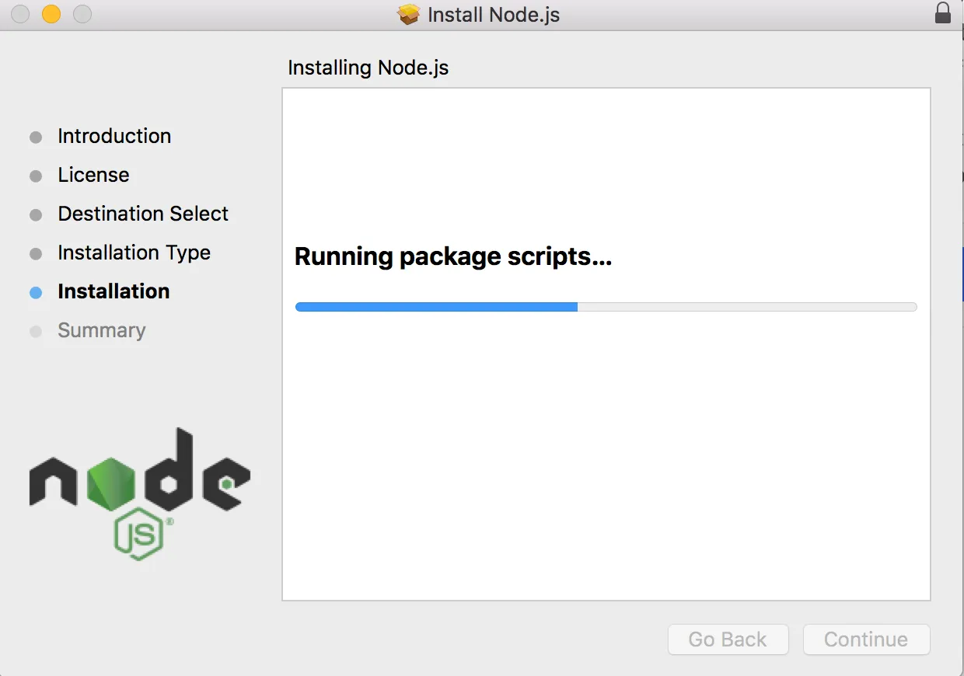The image size is (964, 676).
Task: Click the Installing Node.js heading
Action: point(368,68)
